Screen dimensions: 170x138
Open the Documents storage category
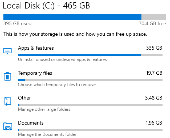(x=31, y=123)
